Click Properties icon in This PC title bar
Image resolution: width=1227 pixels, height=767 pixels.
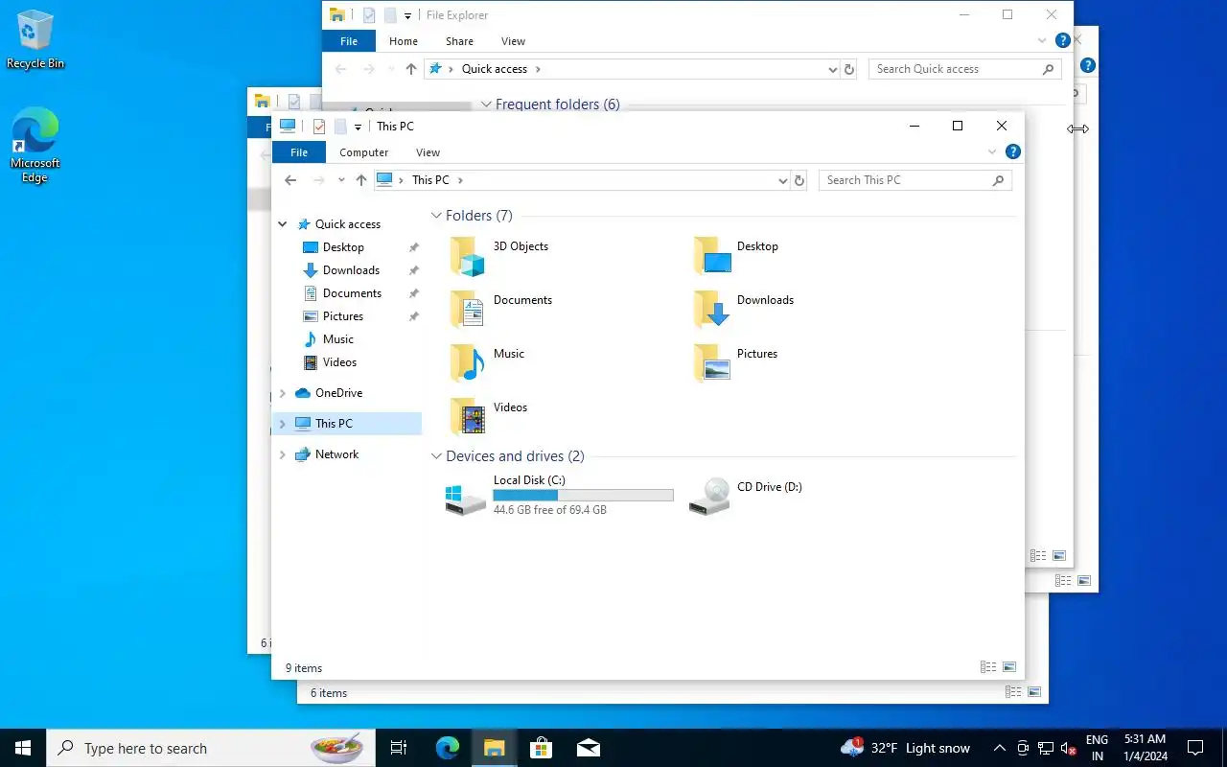point(319,127)
